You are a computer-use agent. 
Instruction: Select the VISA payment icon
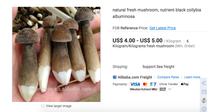(135, 84)
